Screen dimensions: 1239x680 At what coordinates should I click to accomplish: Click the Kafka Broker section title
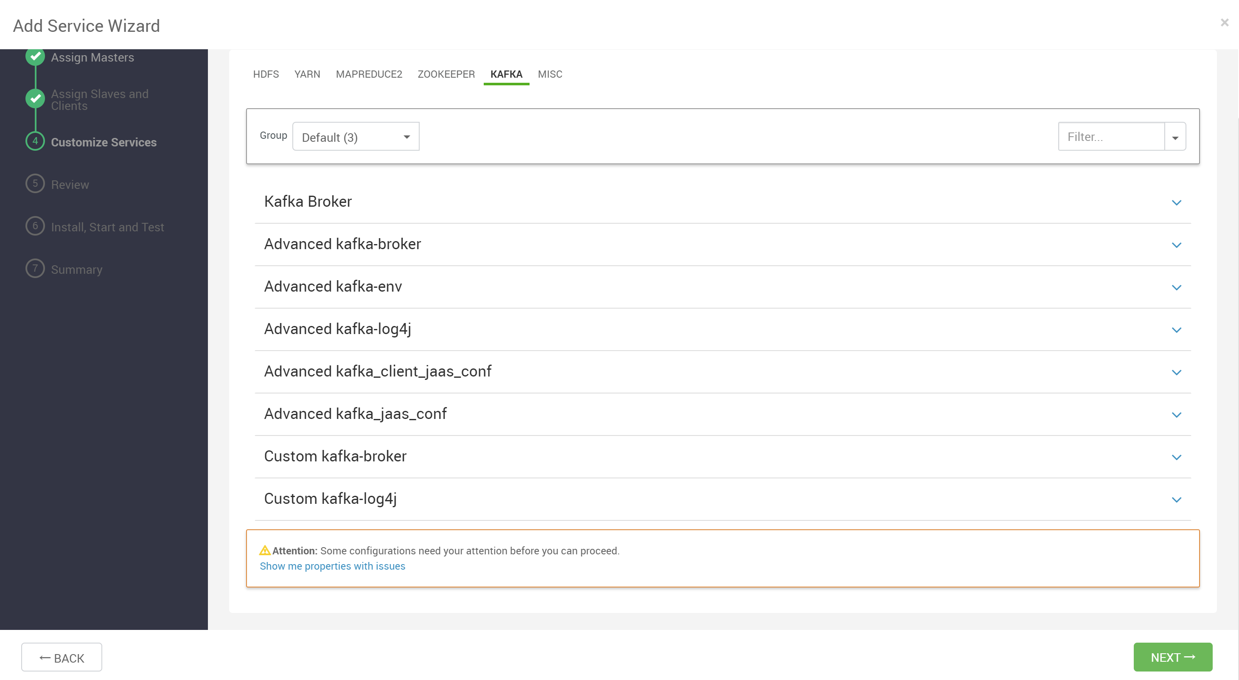tap(308, 201)
